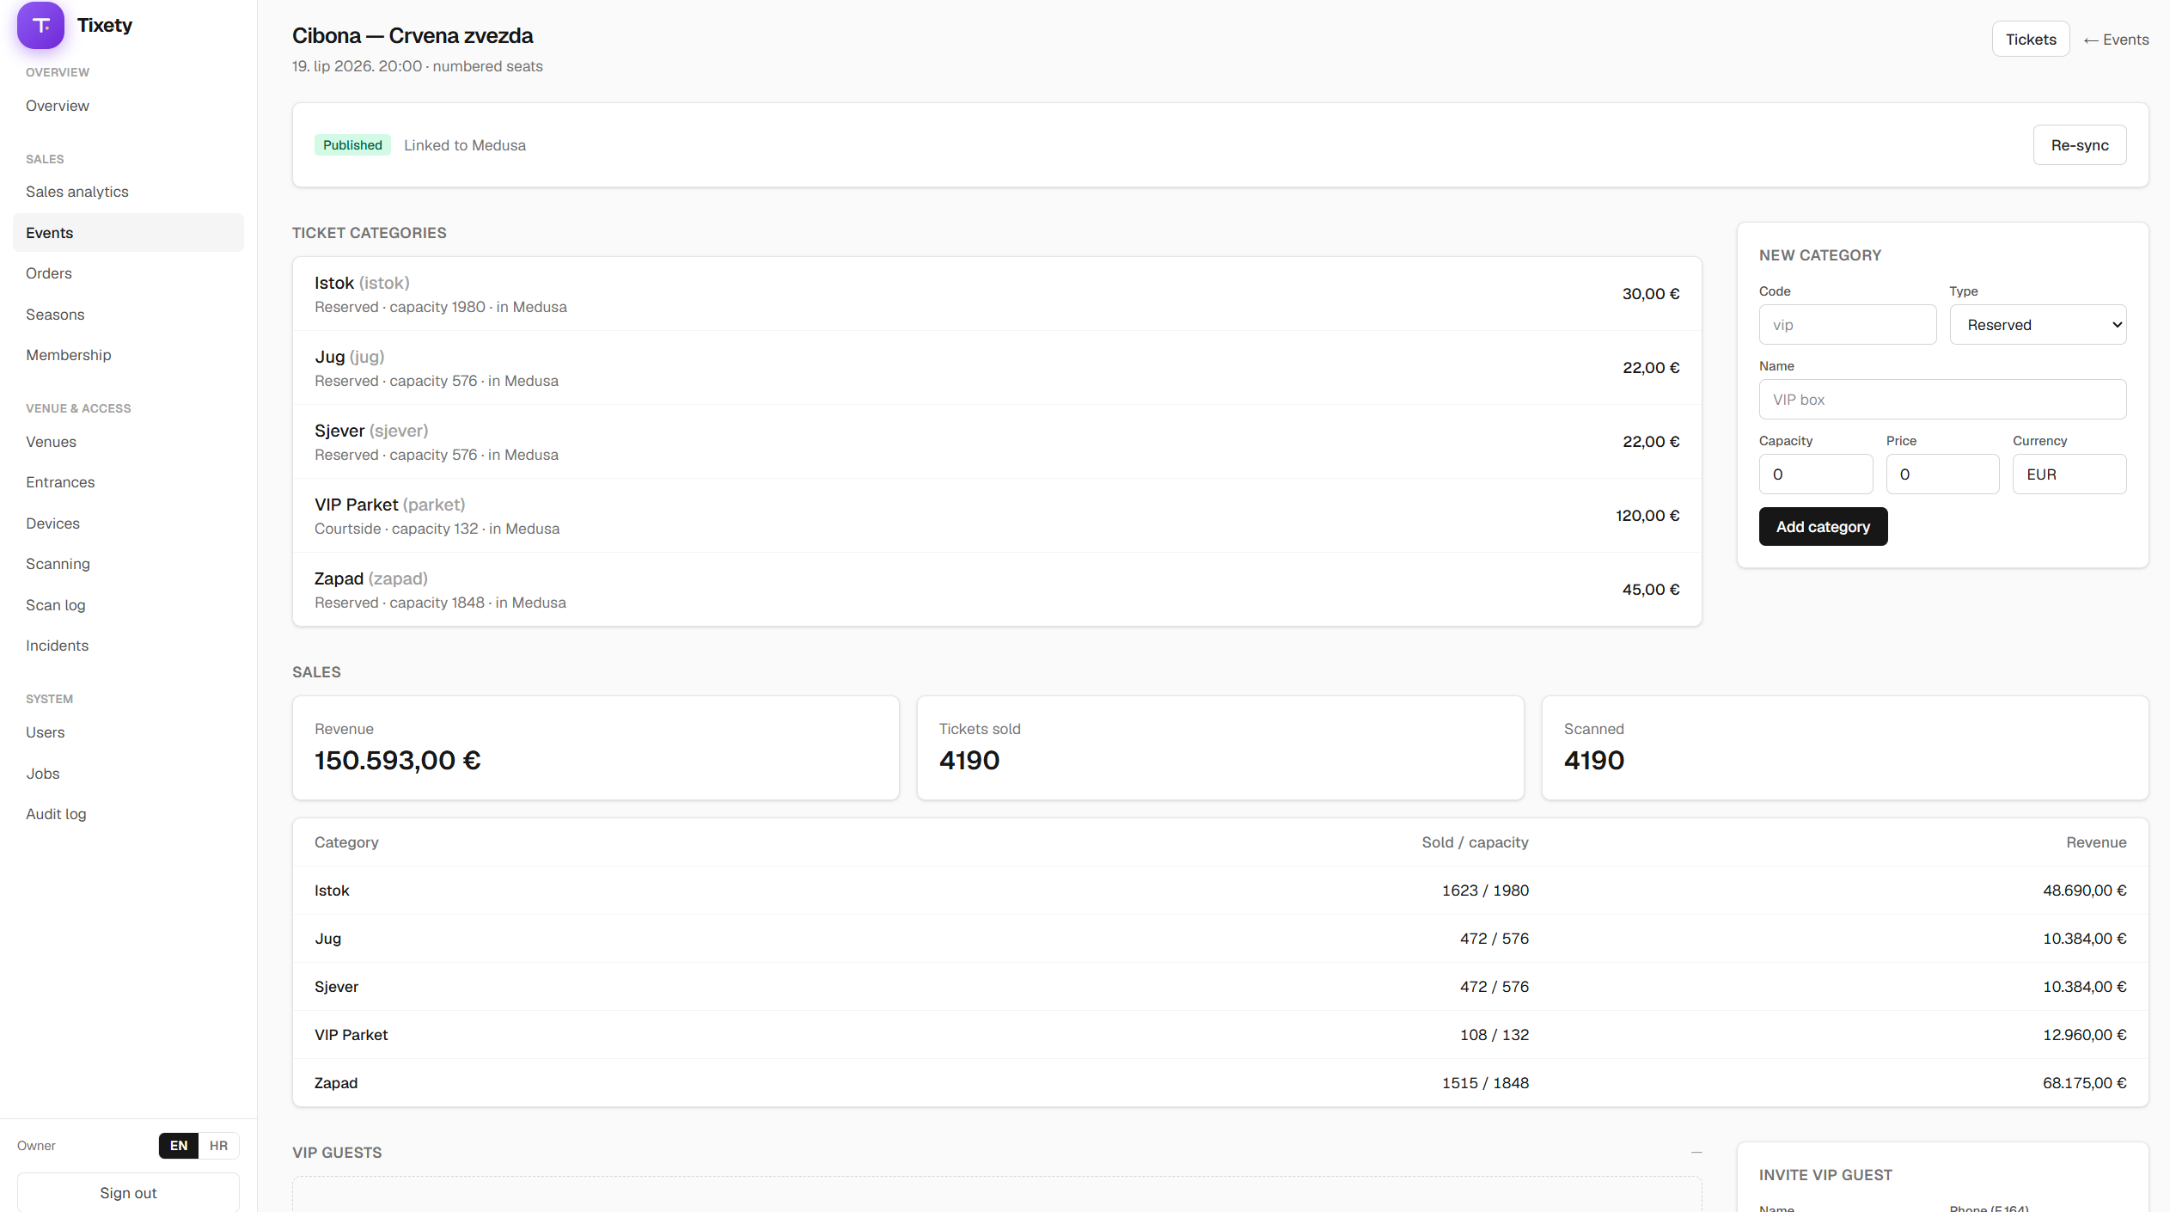Select the Istok ticket category row
This screenshot has height=1212, width=2170.
(x=997, y=294)
